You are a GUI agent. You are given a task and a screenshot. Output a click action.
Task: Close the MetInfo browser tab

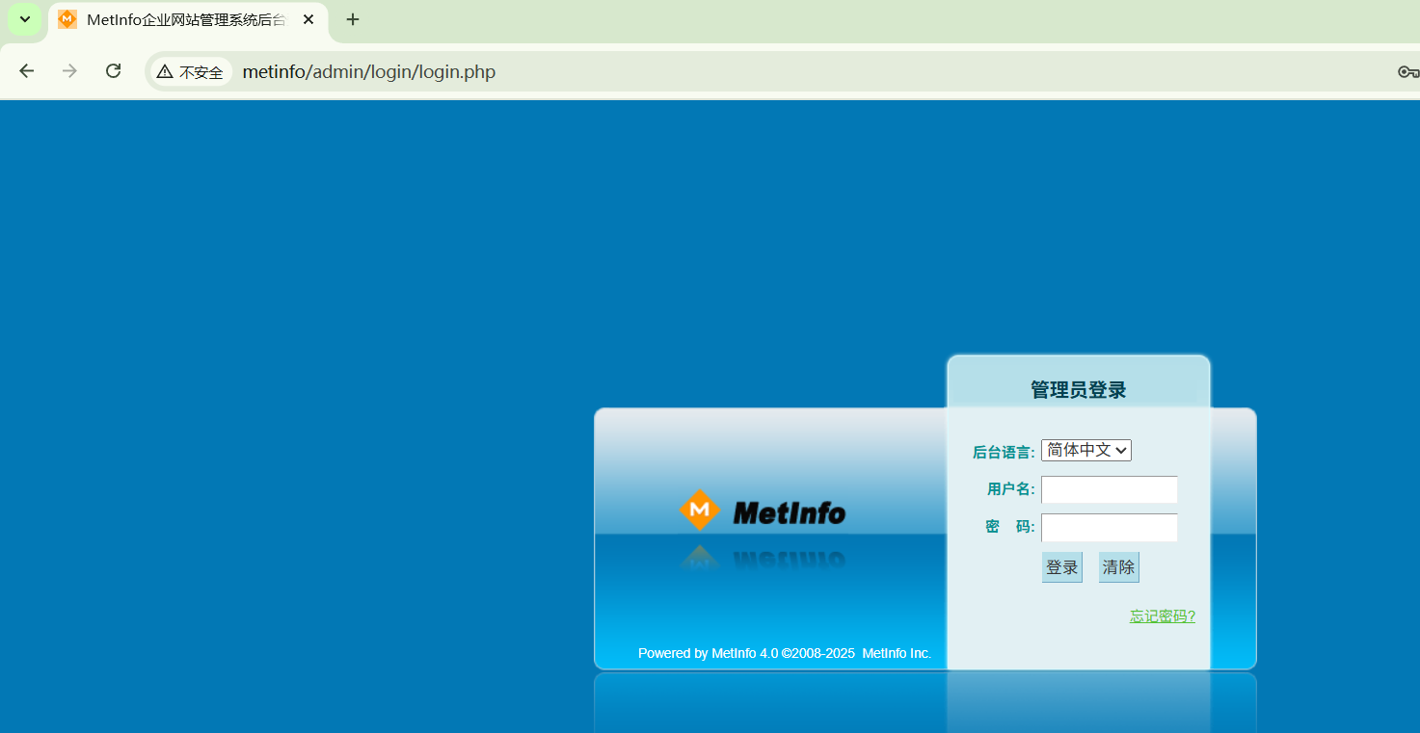(x=308, y=19)
